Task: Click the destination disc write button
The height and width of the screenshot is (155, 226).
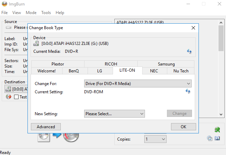Action: point(71,137)
